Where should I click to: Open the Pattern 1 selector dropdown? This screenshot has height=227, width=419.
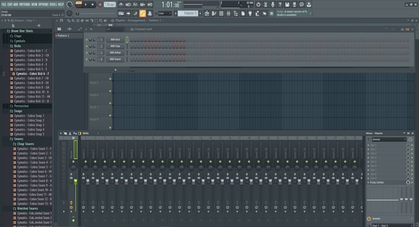[x=188, y=14]
